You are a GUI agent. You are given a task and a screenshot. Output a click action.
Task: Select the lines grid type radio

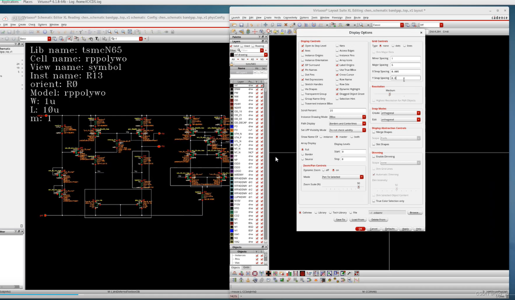tap(405, 46)
